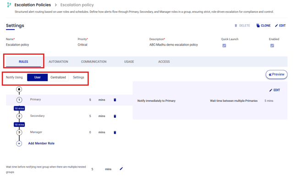
Task: Switch to the AUTOMATION tab
Action: 58,62
